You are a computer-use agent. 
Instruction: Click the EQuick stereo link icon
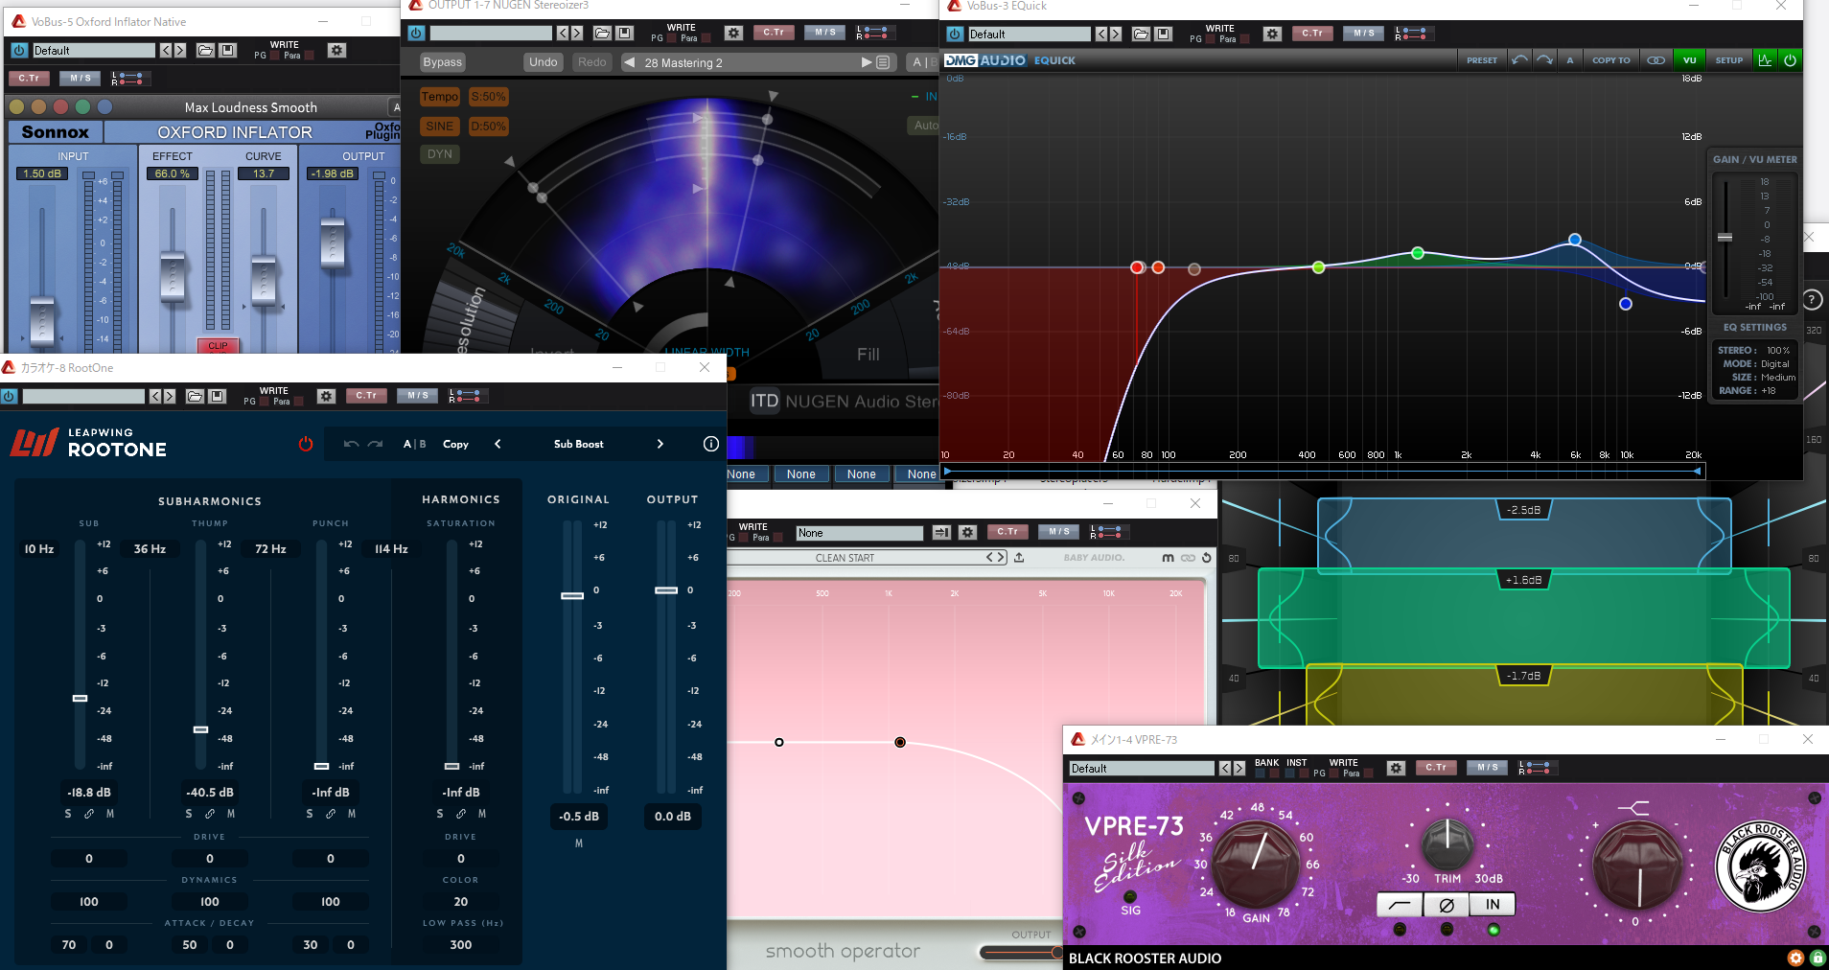pyautogui.click(x=1655, y=60)
